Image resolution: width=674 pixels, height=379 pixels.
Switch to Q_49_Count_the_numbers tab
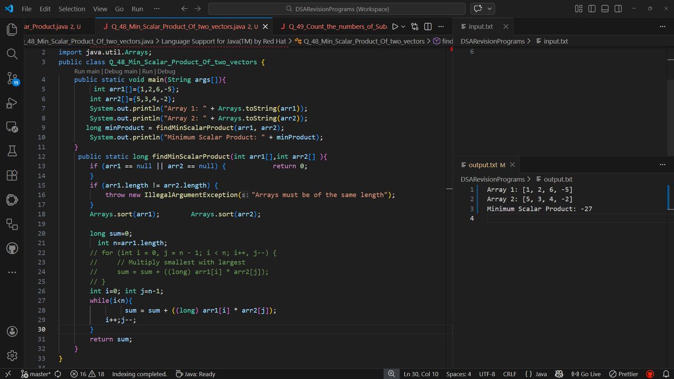click(334, 26)
